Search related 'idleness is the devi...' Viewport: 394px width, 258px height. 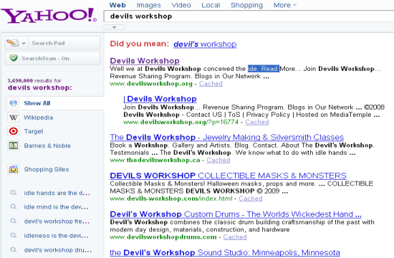57,236
